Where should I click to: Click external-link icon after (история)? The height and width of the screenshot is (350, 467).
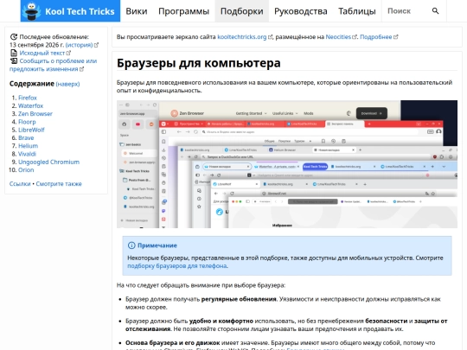click(96, 45)
